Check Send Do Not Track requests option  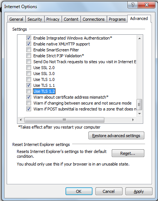(28, 62)
